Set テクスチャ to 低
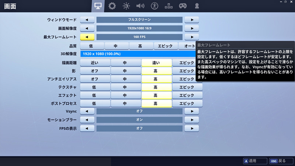 point(95,87)
